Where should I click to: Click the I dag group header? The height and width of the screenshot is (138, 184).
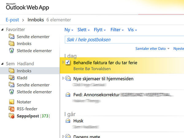(x=71, y=56)
